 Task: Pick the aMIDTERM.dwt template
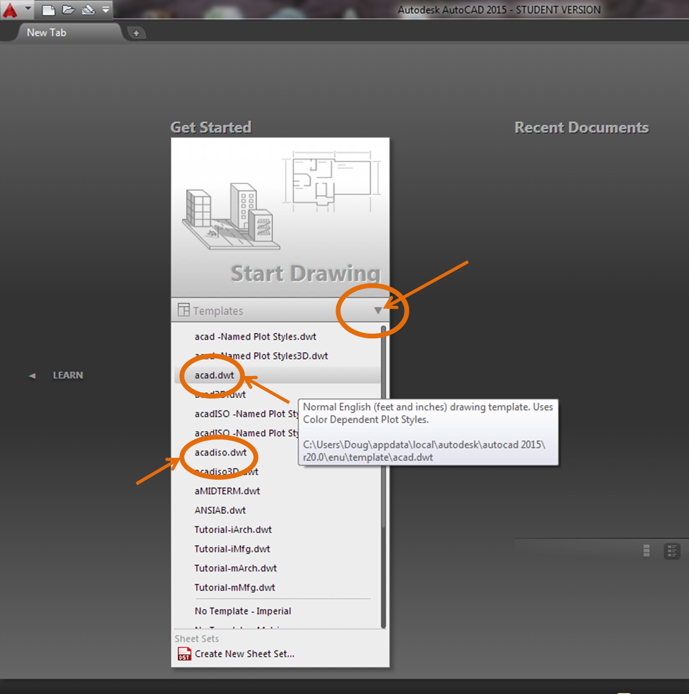click(x=227, y=491)
